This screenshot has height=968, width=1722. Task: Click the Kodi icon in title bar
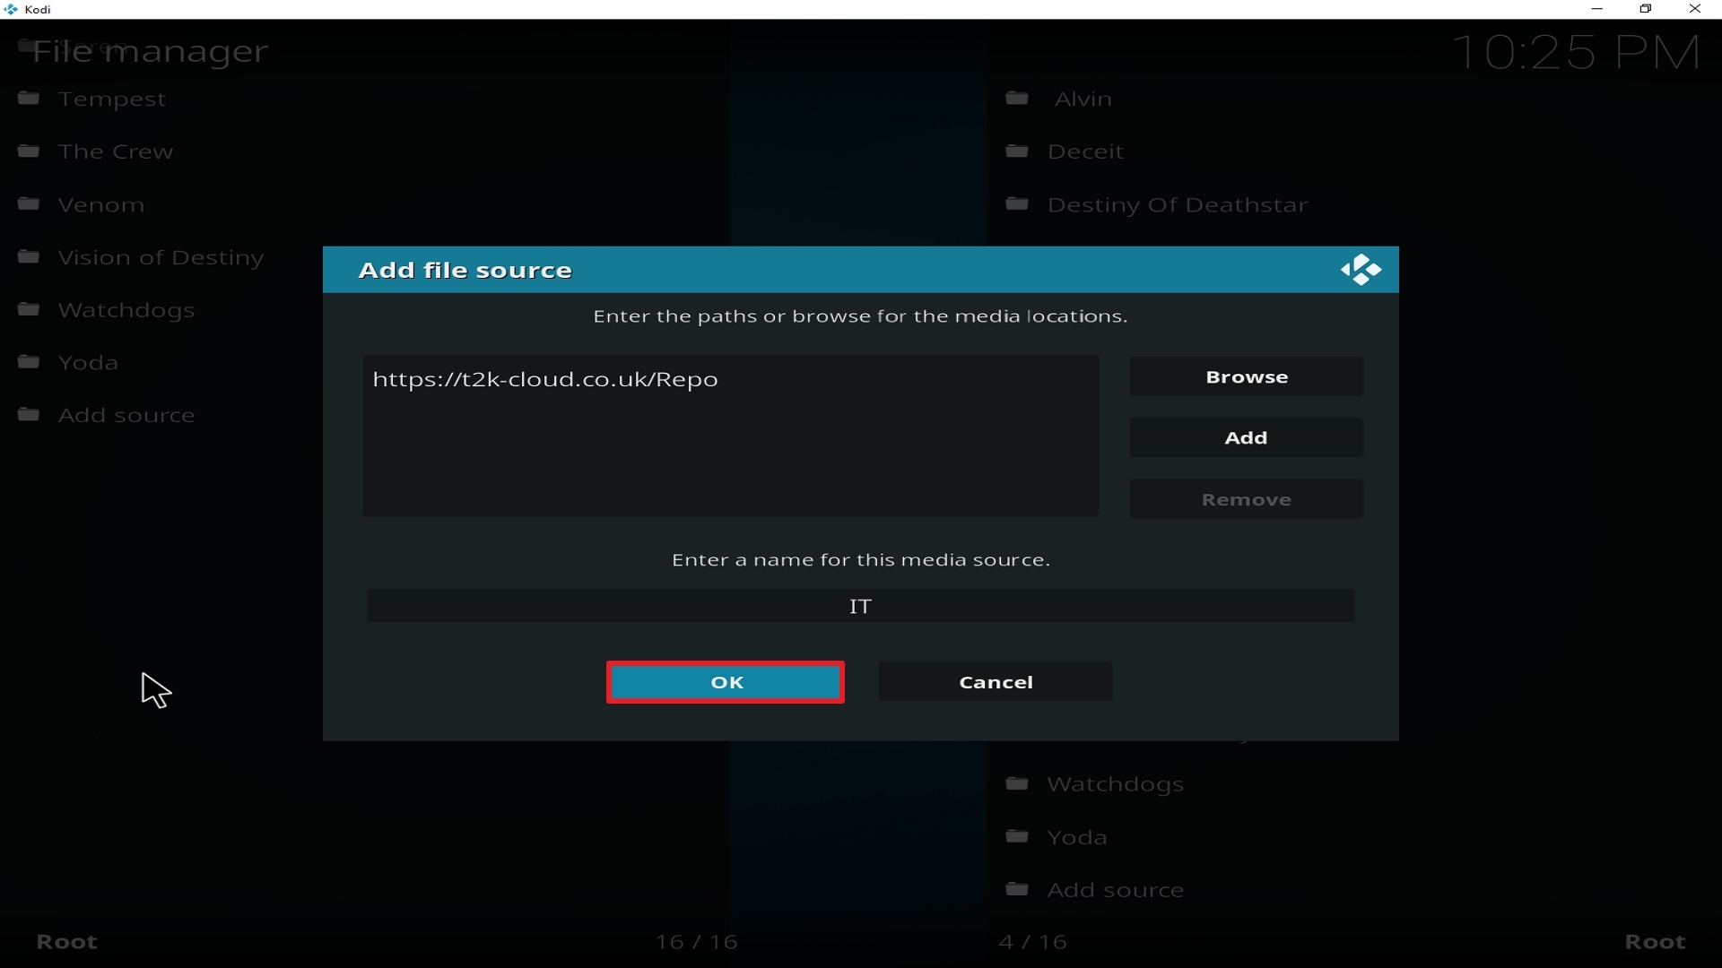pyautogui.click(x=11, y=10)
